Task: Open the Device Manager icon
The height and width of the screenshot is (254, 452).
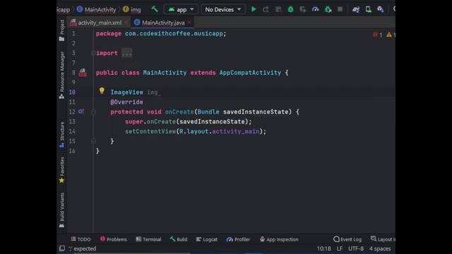Action: tap(369, 9)
